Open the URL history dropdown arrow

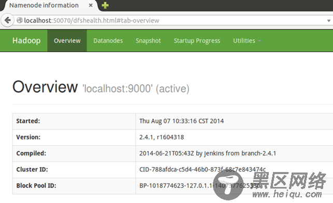329,21
